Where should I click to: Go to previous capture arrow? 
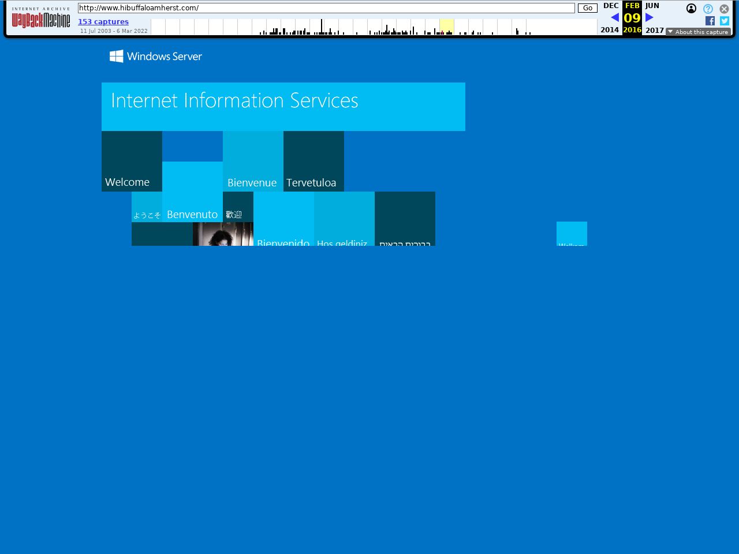coord(615,17)
